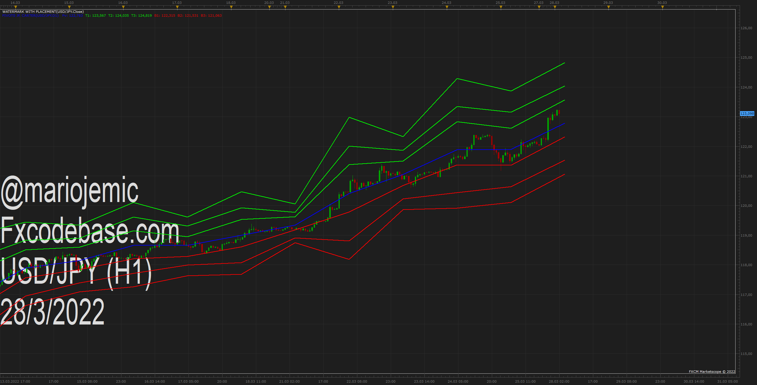
Task: Click the 115,00 price axis label
Action: click(746, 354)
